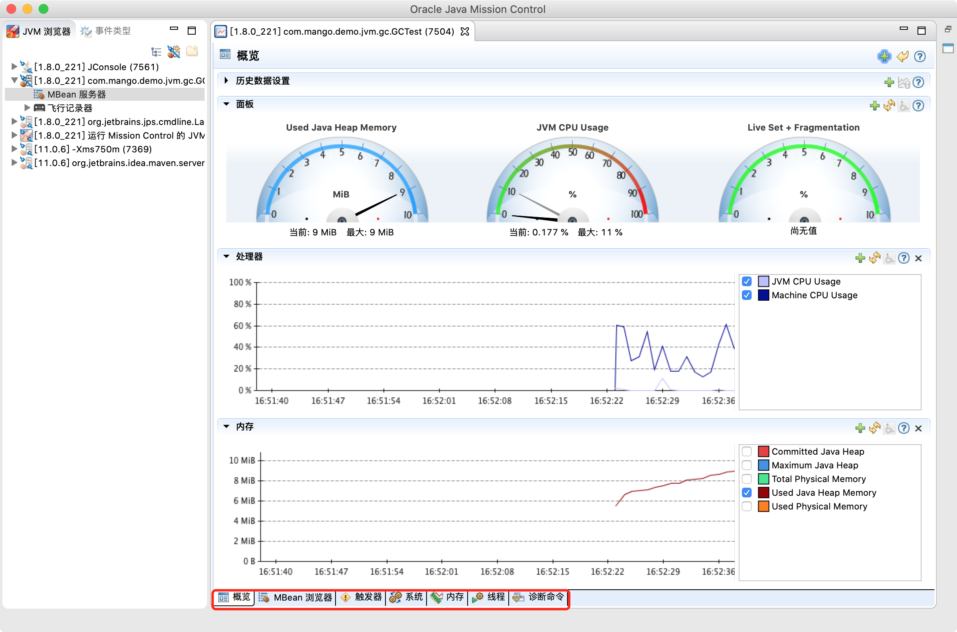Expand 飞行记录器 tree node
This screenshot has height=632, width=957.
pos(27,108)
